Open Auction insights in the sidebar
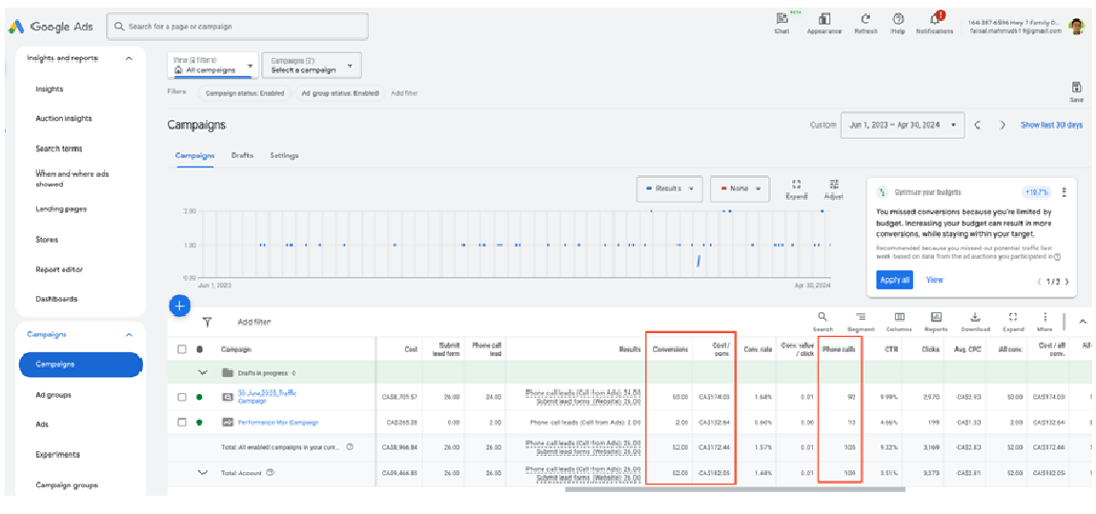Image resolution: width=1096 pixels, height=514 pixels. pyautogui.click(x=64, y=119)
